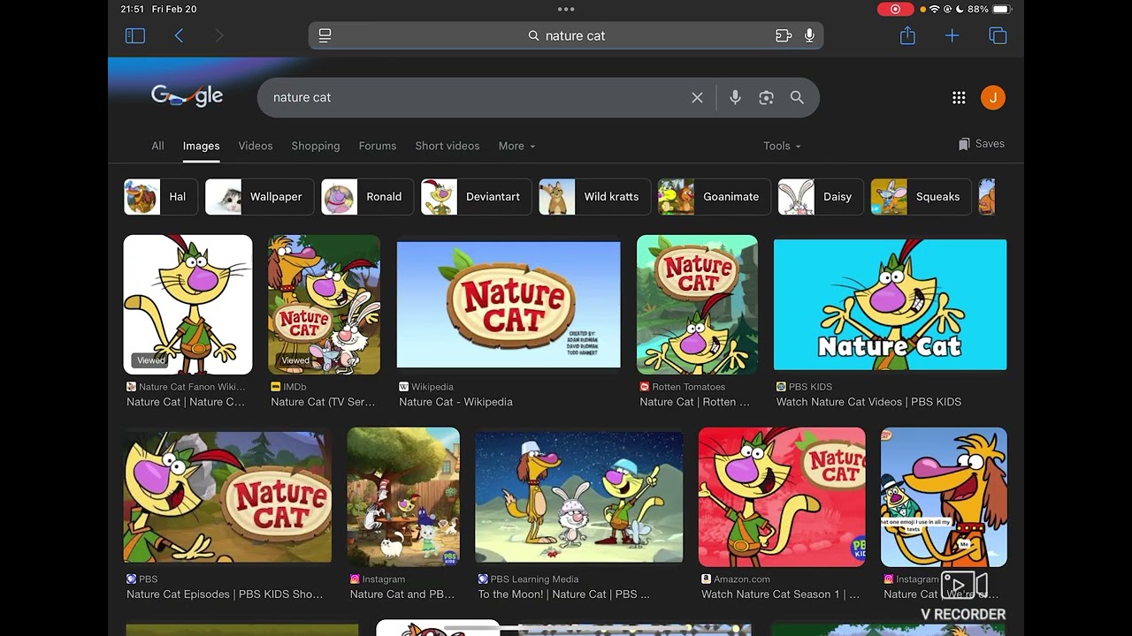Click the 'Amazon.com' source label
Viewport: 1132px width, 636px height.
point(741,579)
